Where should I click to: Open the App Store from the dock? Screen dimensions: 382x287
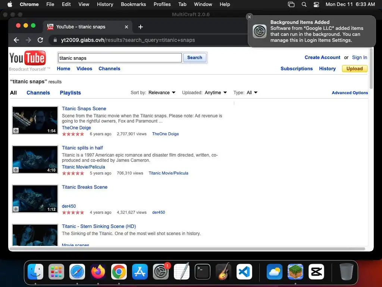click(140, 272)
